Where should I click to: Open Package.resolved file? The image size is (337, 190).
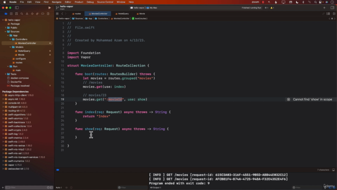[x=20, y=85]
